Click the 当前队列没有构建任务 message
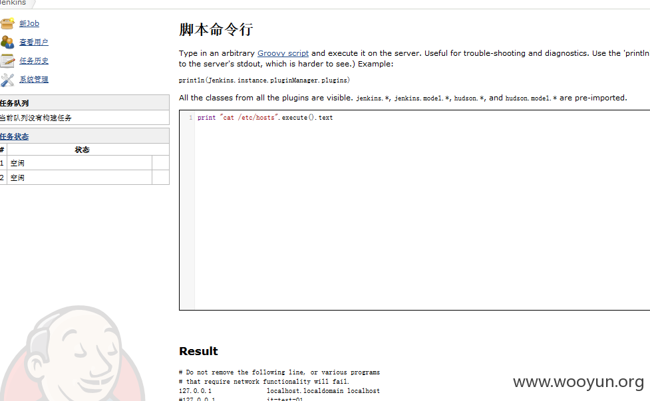This screenshot has width=650, height=401. [36, 118]
